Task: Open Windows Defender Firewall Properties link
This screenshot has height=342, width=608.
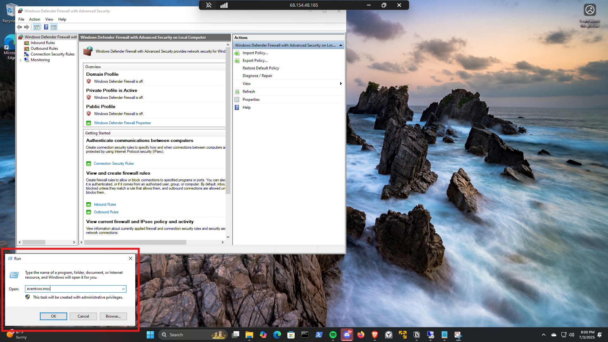Action: point(122,123)
